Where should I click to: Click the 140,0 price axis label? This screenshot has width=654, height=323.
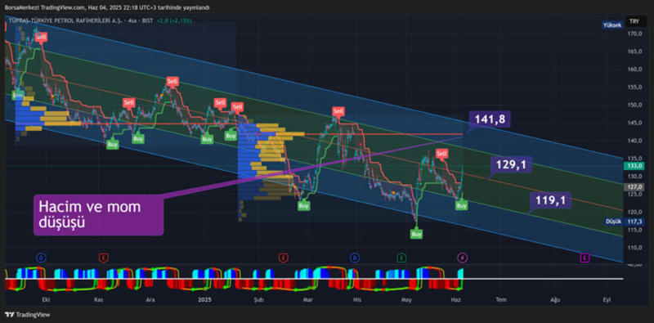click(636, 141)
